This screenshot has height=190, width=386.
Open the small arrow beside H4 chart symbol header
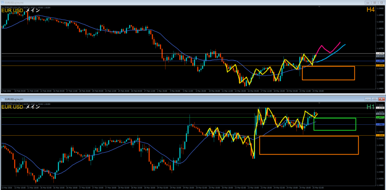tap(3, 8)
